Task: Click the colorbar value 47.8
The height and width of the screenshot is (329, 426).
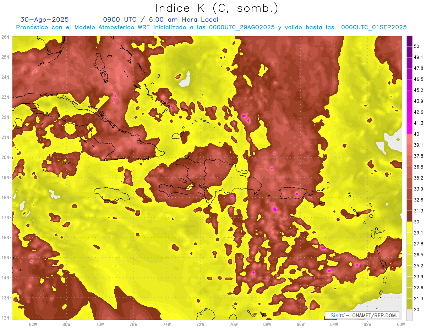Action: [418, 68]
